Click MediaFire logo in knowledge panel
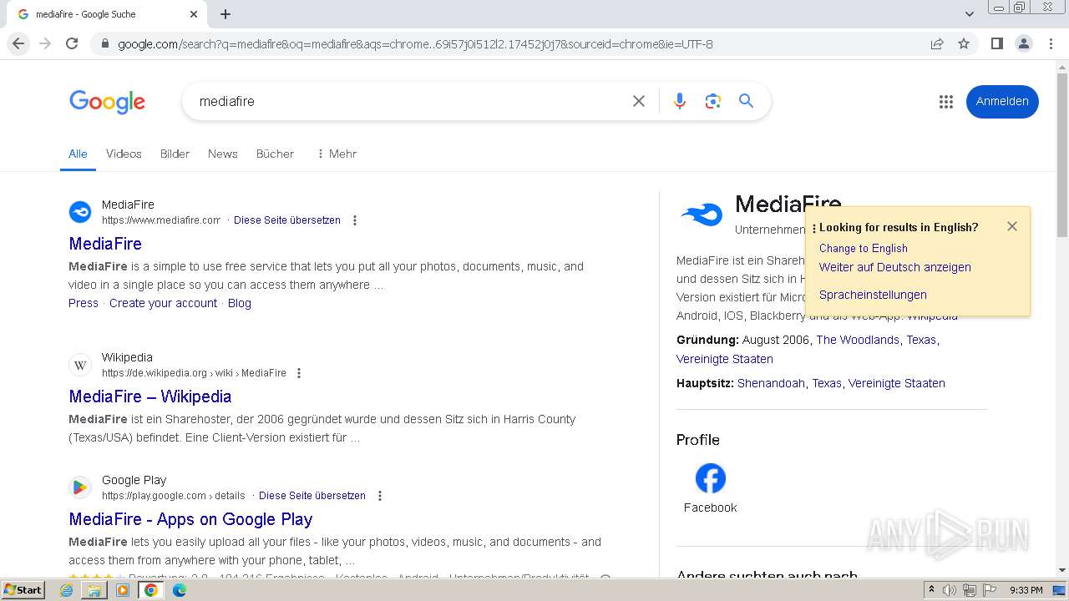 click(702, 214)
